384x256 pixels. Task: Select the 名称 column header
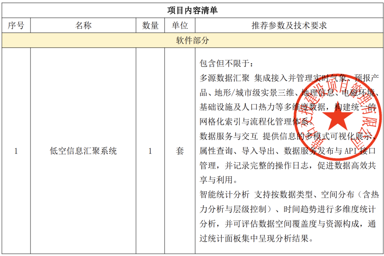point(84,25)
